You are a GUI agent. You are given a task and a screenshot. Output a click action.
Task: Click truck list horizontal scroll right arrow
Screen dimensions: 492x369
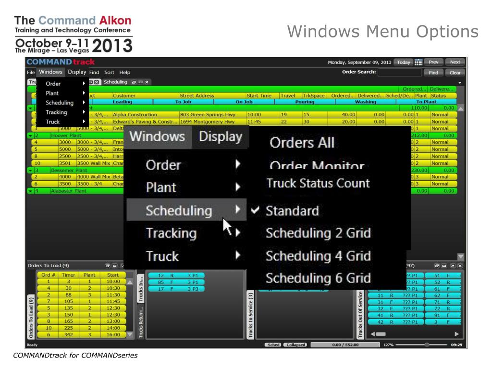[x=456, y=334]
